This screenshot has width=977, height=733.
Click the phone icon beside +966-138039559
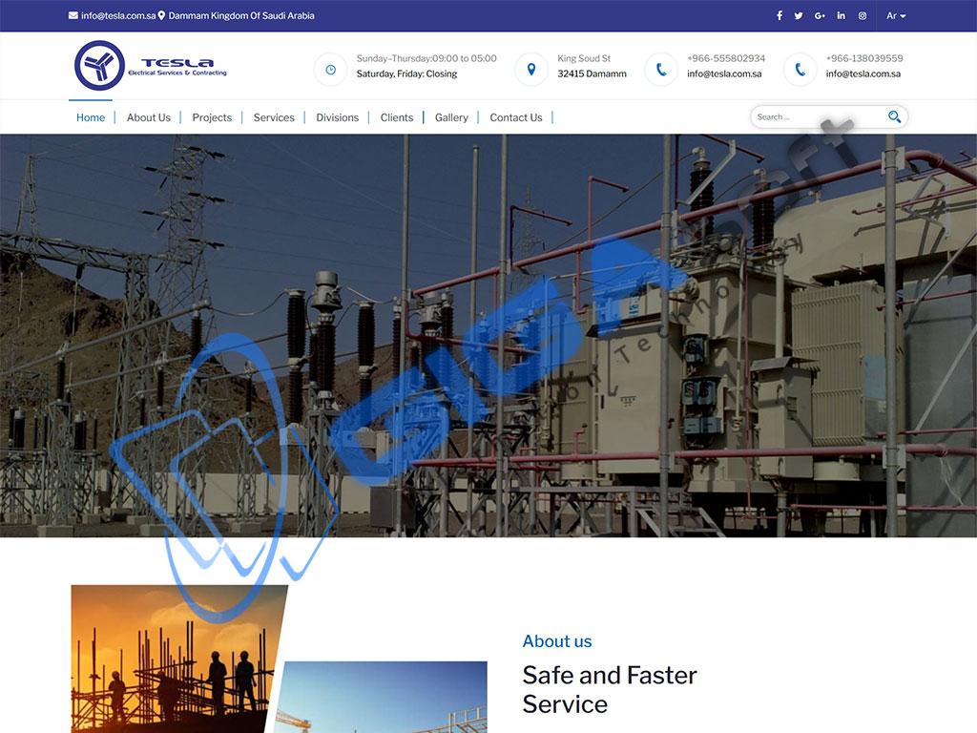tap(800, 70)
